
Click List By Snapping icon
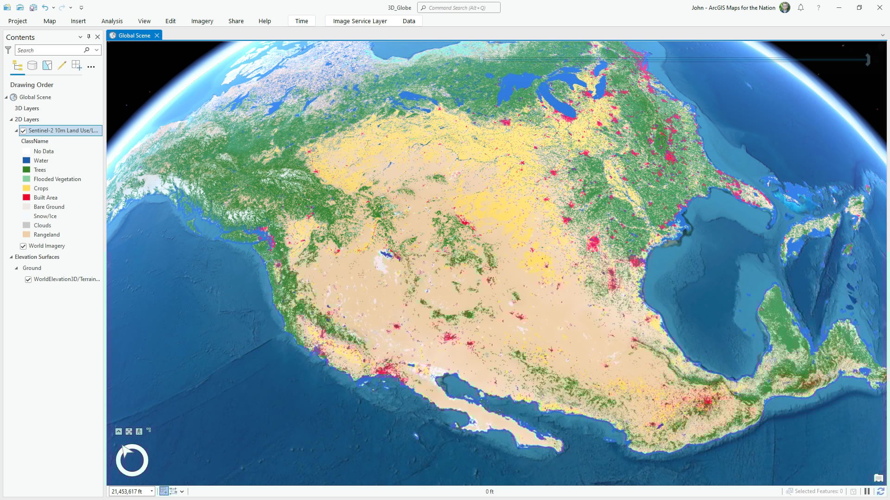76,66
